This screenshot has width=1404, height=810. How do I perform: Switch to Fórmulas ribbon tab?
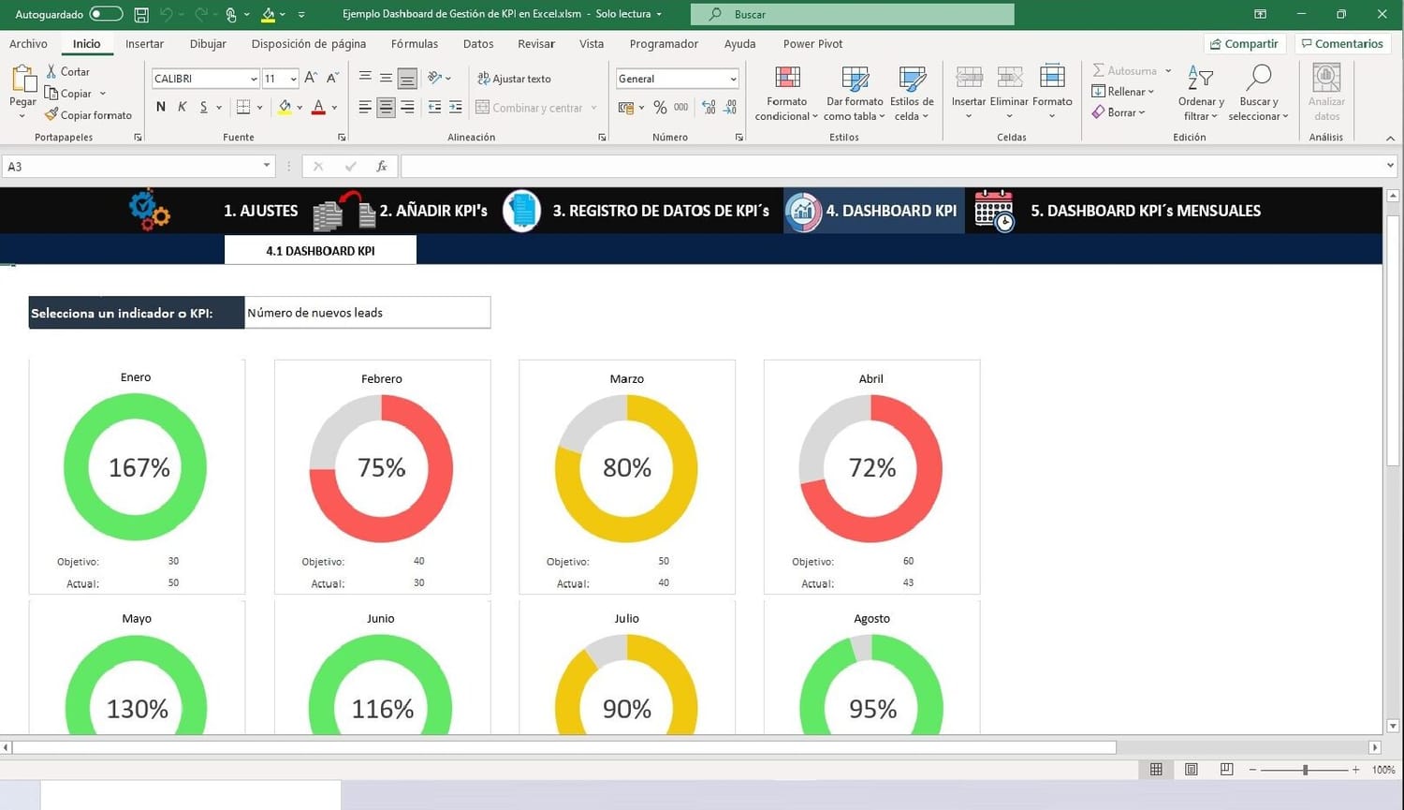414,44
